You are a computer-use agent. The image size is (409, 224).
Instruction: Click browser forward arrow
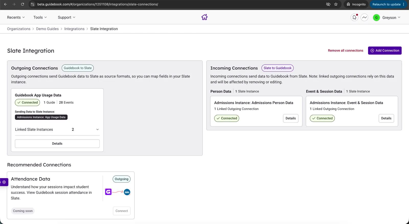pyautogui.click(x=14, y=4)
